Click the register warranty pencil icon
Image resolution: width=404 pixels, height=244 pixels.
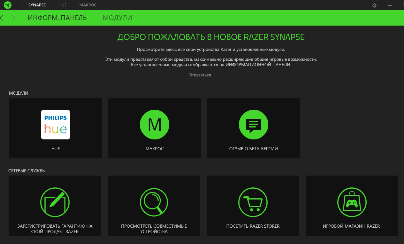(x=55, y=202)
